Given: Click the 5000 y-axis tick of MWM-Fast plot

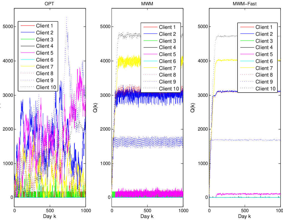Looking at the screenshot, I should point(203,27).
